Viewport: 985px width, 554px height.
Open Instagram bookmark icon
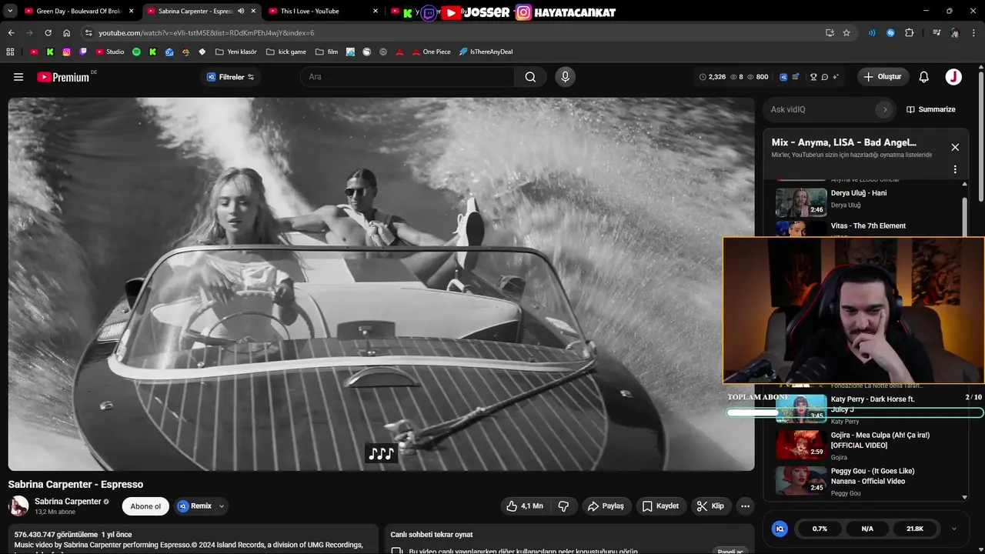click(x=67, y=52)
